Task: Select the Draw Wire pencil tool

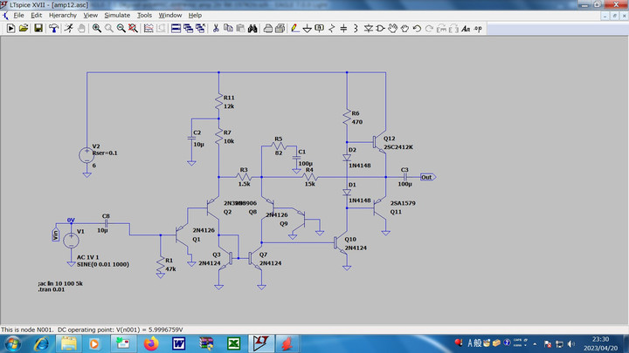Action: pos(294,28)
